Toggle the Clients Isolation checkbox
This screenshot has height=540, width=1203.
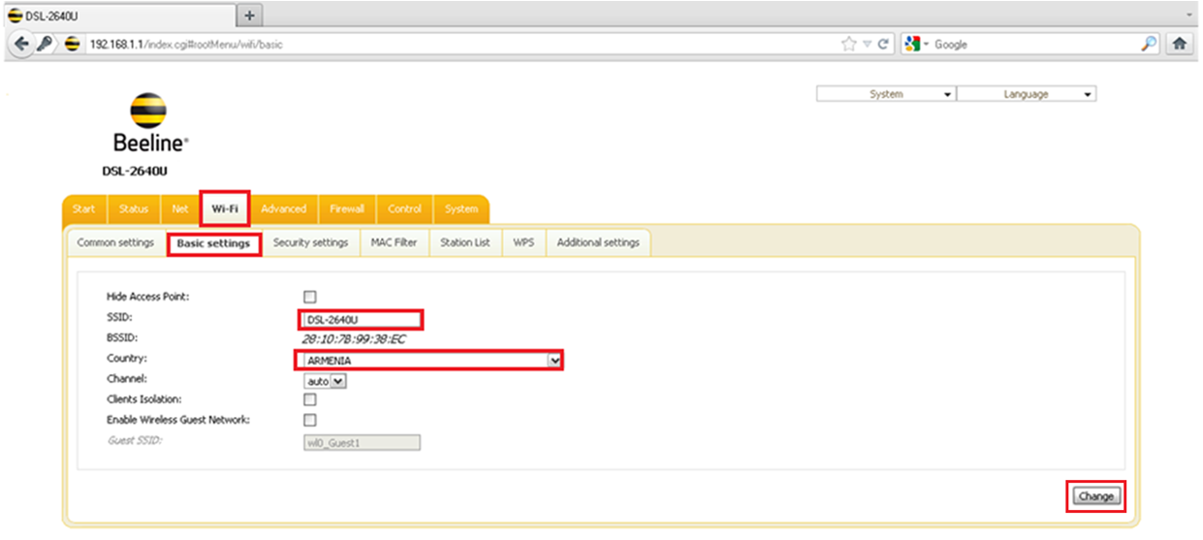coord(310,399)
